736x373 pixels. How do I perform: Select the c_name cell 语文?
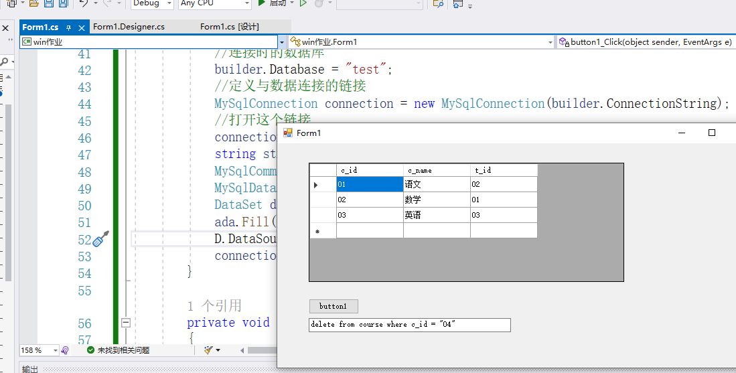click(x=437, y=184)
